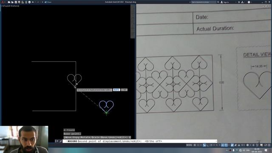Click the taskbar clock and date
This screenshot has height=153, width=272.
tap(257, 150)
